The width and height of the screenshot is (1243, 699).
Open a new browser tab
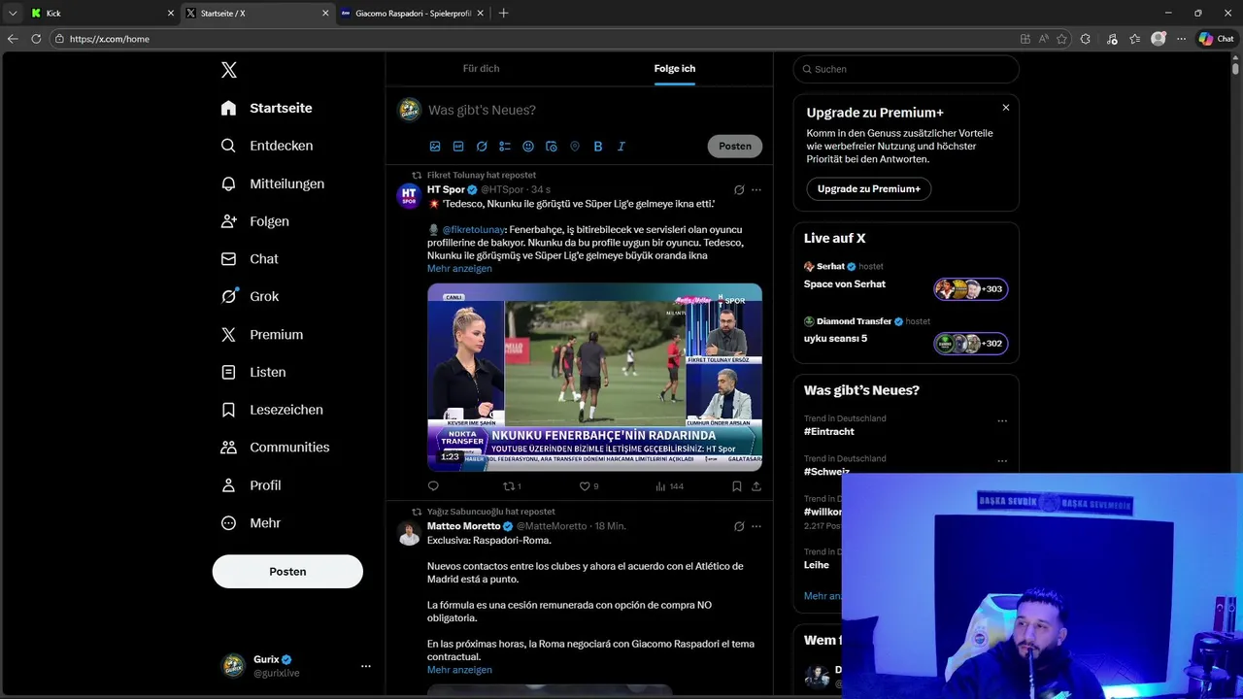[x=503, y=14]
